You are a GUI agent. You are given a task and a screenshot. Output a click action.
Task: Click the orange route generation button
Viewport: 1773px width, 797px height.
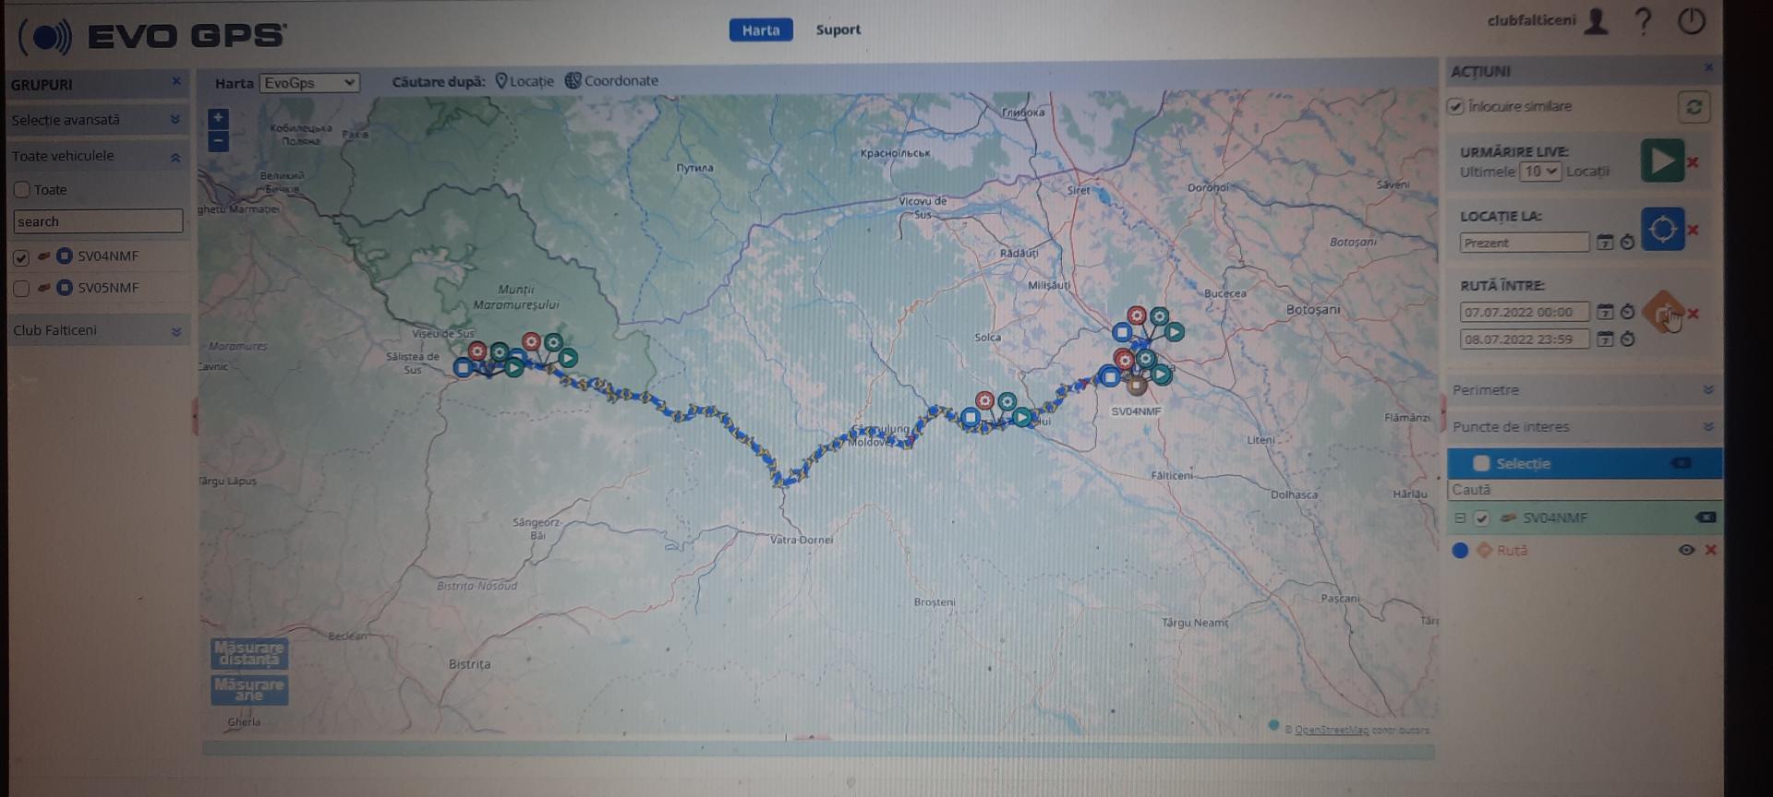[1664, 313]
